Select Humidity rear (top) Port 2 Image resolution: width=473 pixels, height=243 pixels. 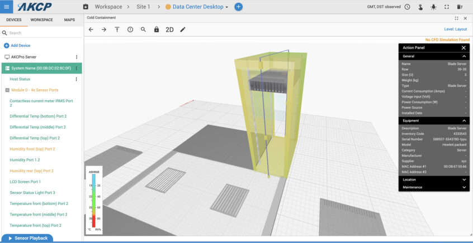click(x=32, y=171)
